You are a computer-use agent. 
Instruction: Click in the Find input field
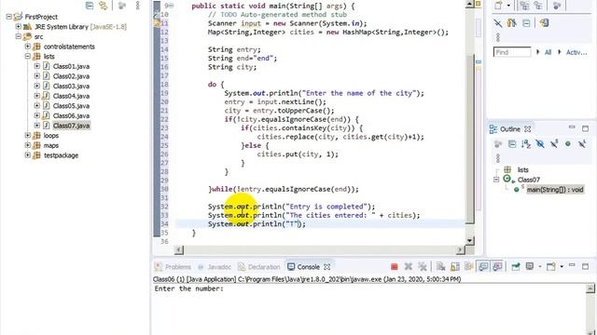pos(512,52)
